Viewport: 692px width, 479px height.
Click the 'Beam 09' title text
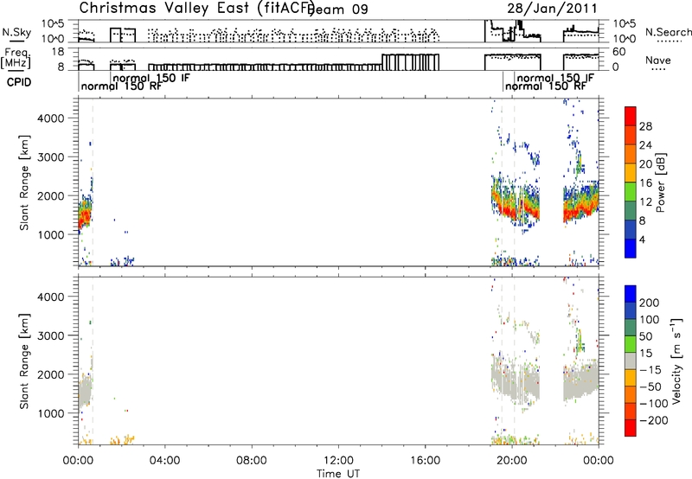tap(337, 10)
